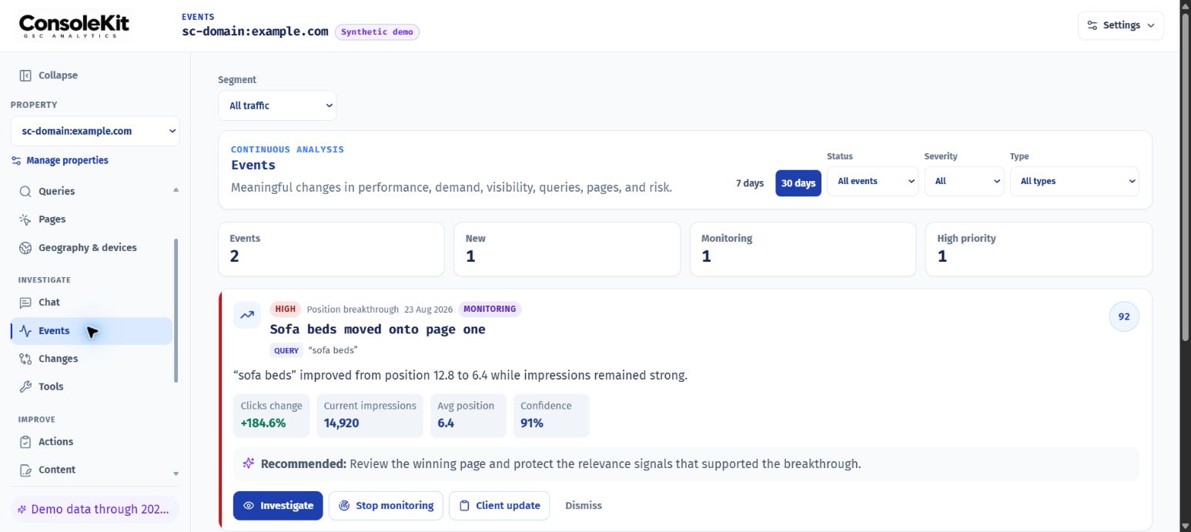Click the MONITORING status tag
This screenshot has height=532, width=1191.
click(x=490, y=309)
